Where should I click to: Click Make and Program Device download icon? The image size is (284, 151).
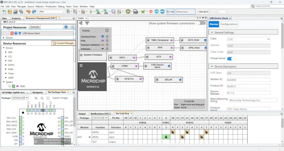[98, 12]
